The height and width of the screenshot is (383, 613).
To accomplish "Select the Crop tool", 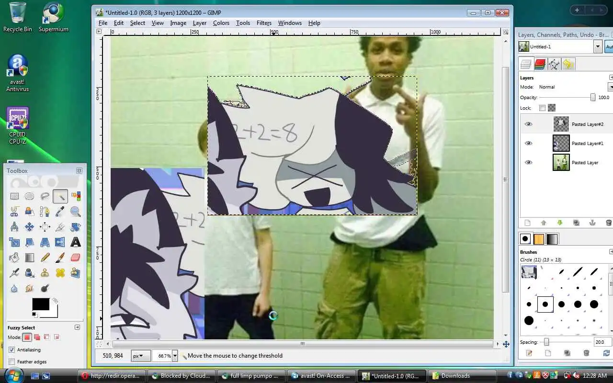I will (x=60, y=226).
